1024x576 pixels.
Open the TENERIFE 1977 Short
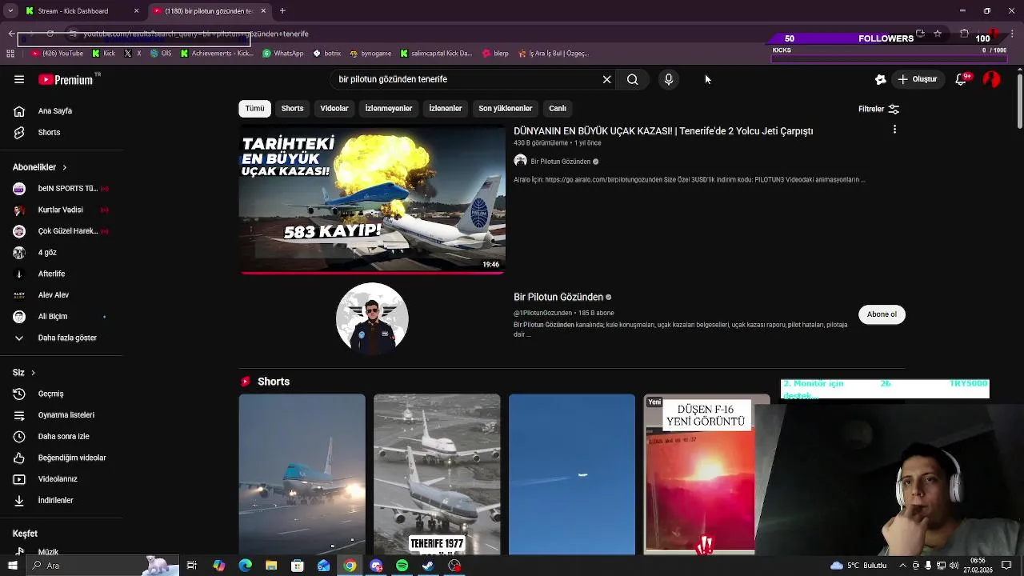click(x=437, y=474)
